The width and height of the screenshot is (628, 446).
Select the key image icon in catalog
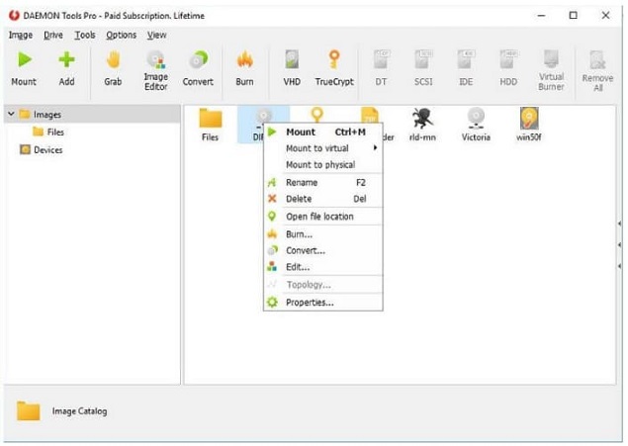tap(316, 114)
